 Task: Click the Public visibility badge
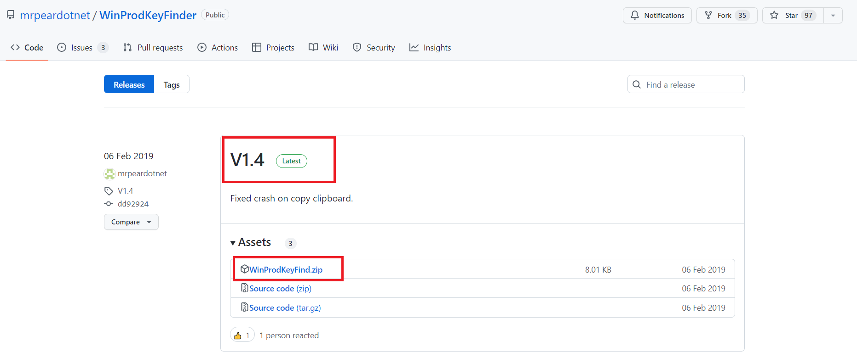click(215, 15)
